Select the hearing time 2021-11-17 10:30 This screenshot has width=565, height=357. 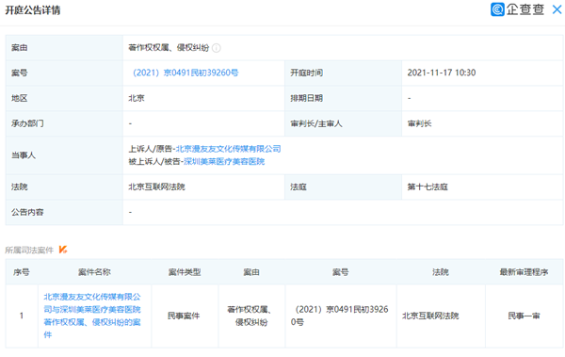coord(442,73)
